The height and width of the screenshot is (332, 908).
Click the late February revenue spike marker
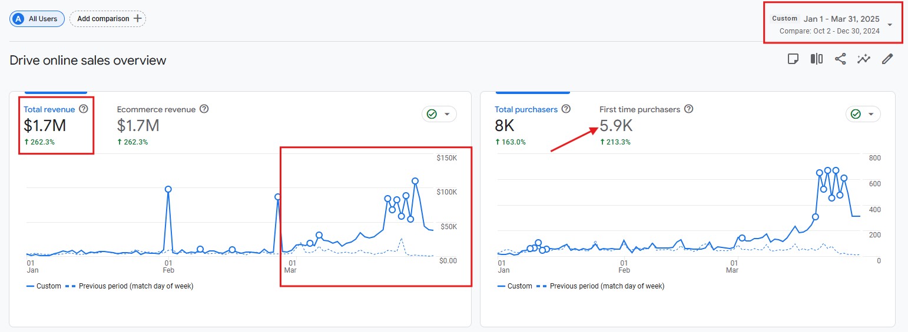(x=277, y=197)
